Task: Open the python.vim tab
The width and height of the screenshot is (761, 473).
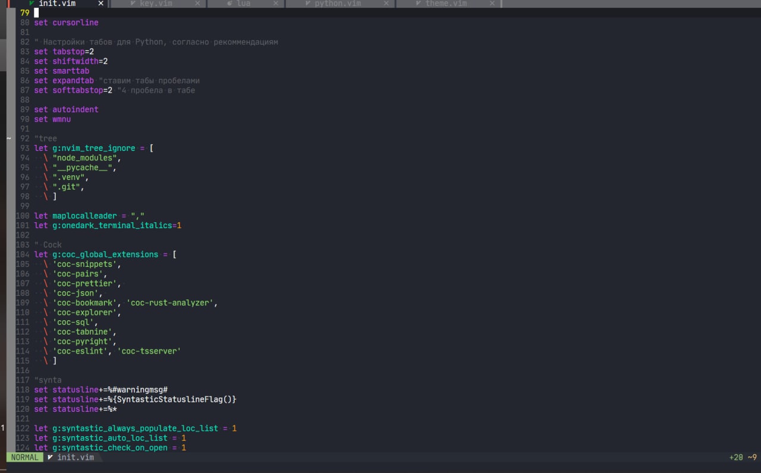Action: [x=340, y=4]
